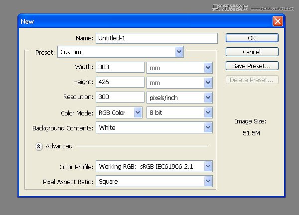Image resolution: width=299 pixels, height=215 pixels.
Task: Click in the Name field Untitled-1
Action: click(156, 38)
